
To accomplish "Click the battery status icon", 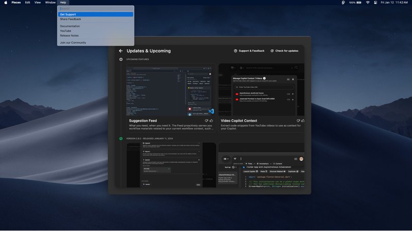I will click(x=358, y=3).
